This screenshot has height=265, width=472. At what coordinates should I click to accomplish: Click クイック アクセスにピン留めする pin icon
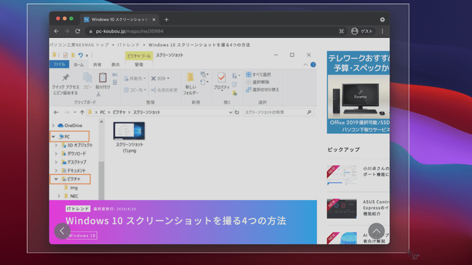coord(66,77)
